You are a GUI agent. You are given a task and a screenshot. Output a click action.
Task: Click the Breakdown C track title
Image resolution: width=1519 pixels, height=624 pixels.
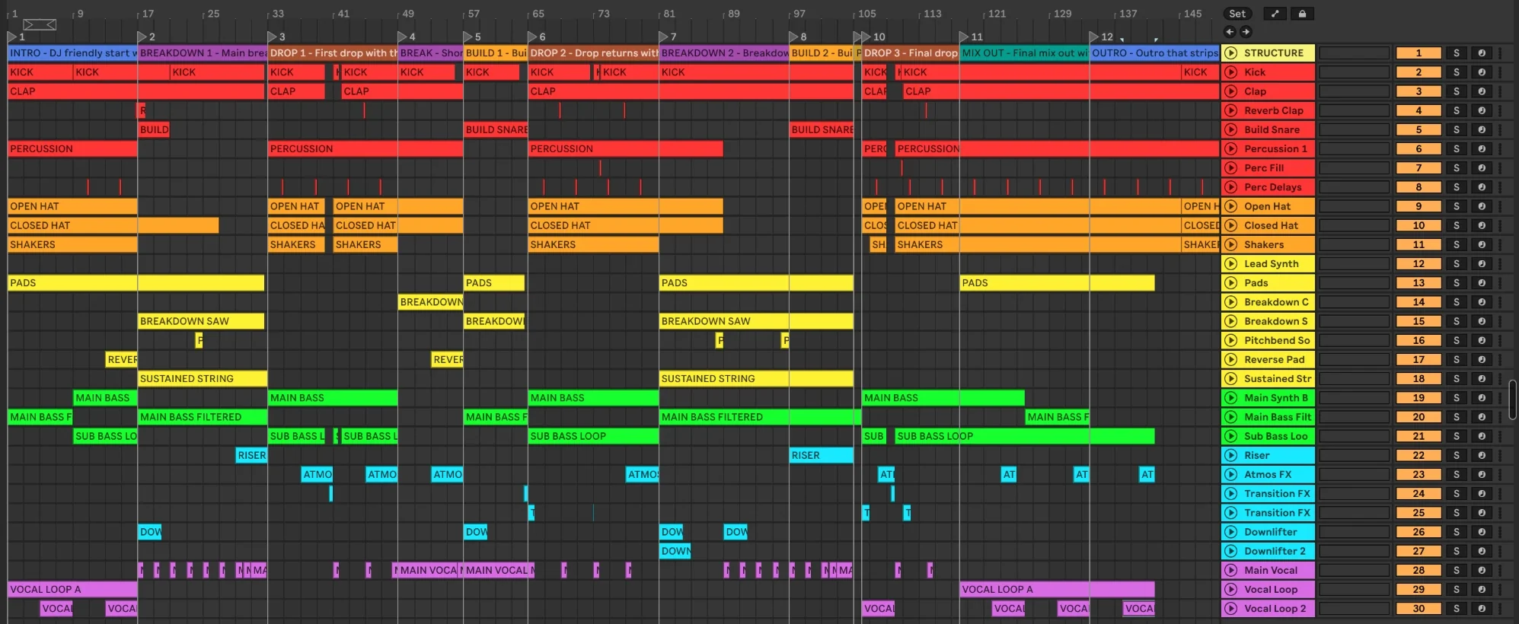click(x=1276, y=302)
